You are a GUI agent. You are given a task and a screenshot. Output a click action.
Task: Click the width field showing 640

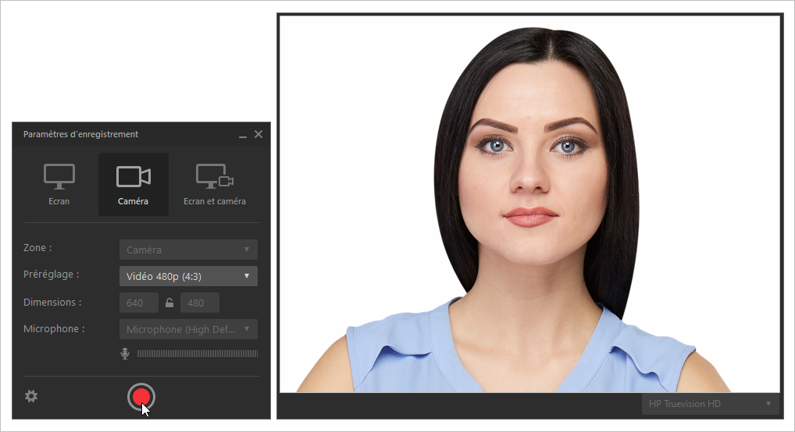139,303
